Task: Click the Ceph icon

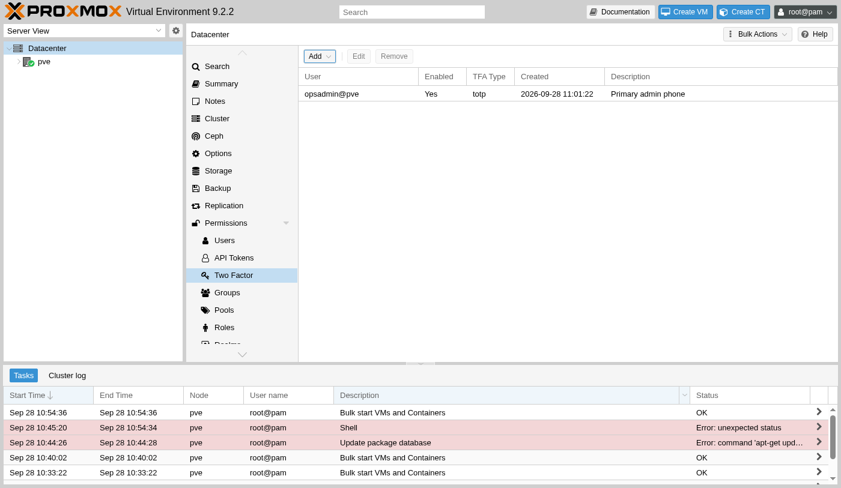Action: (x=196, y=136)
